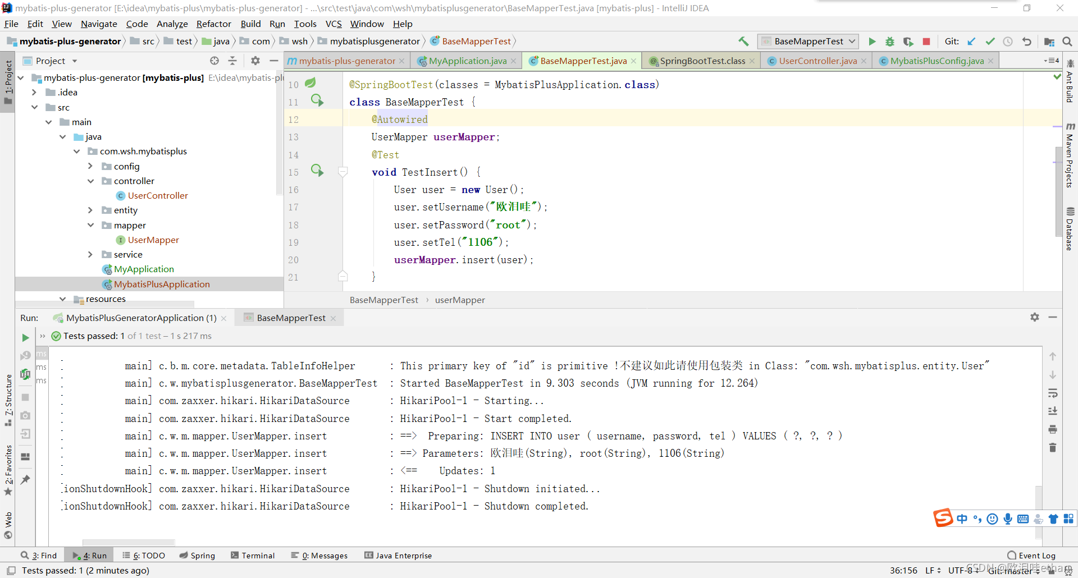
Task: Run BaseMapperTest with green play button
Action: tap(872, 41)
